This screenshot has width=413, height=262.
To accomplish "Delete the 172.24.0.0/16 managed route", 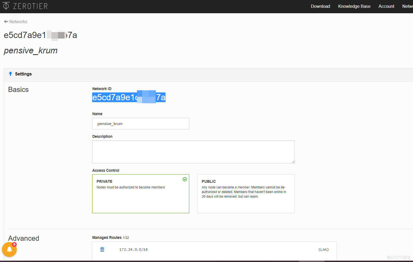I will click(102, 250).
